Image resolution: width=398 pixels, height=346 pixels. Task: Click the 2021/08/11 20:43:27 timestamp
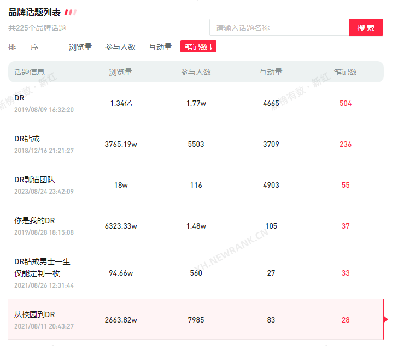click(x=44, y=326)
